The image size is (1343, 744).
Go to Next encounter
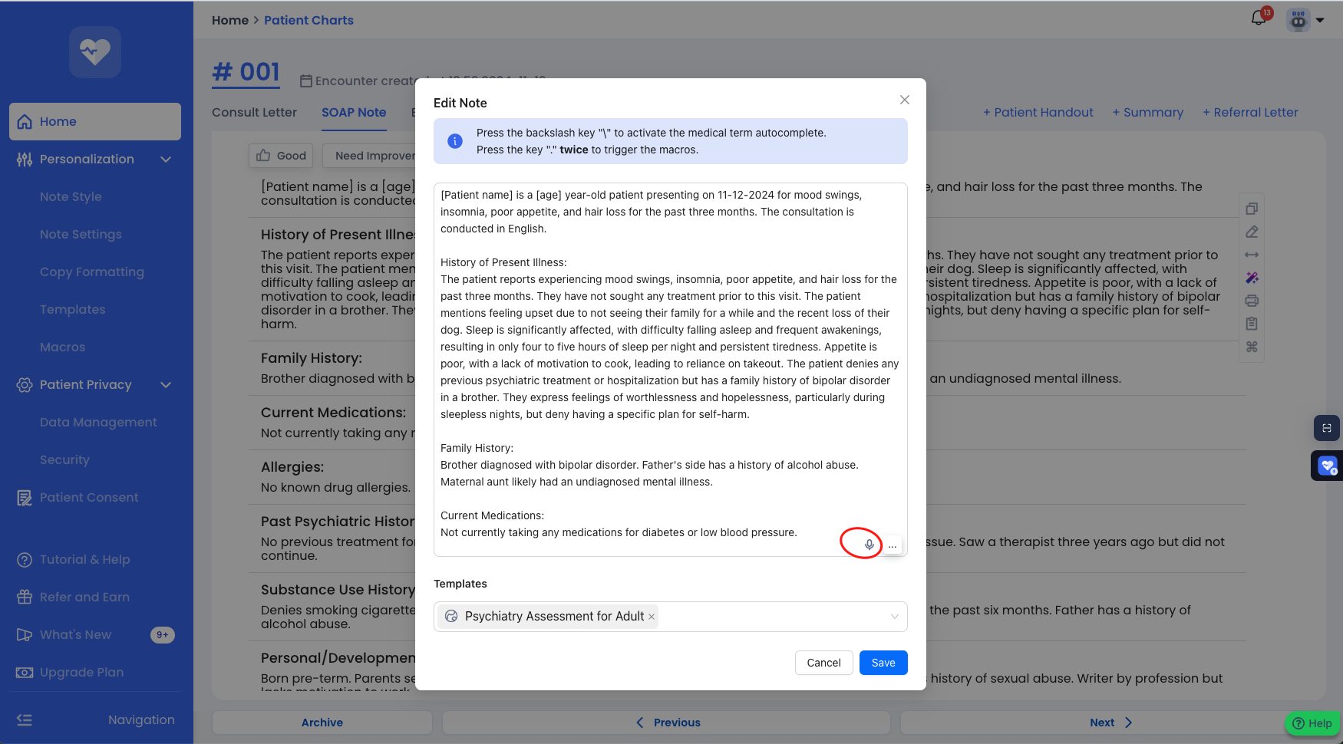point(1110,723)
